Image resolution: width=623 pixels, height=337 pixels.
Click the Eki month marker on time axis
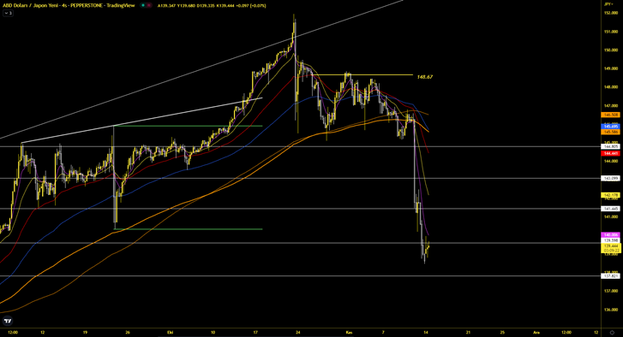(x=170, y=332)
